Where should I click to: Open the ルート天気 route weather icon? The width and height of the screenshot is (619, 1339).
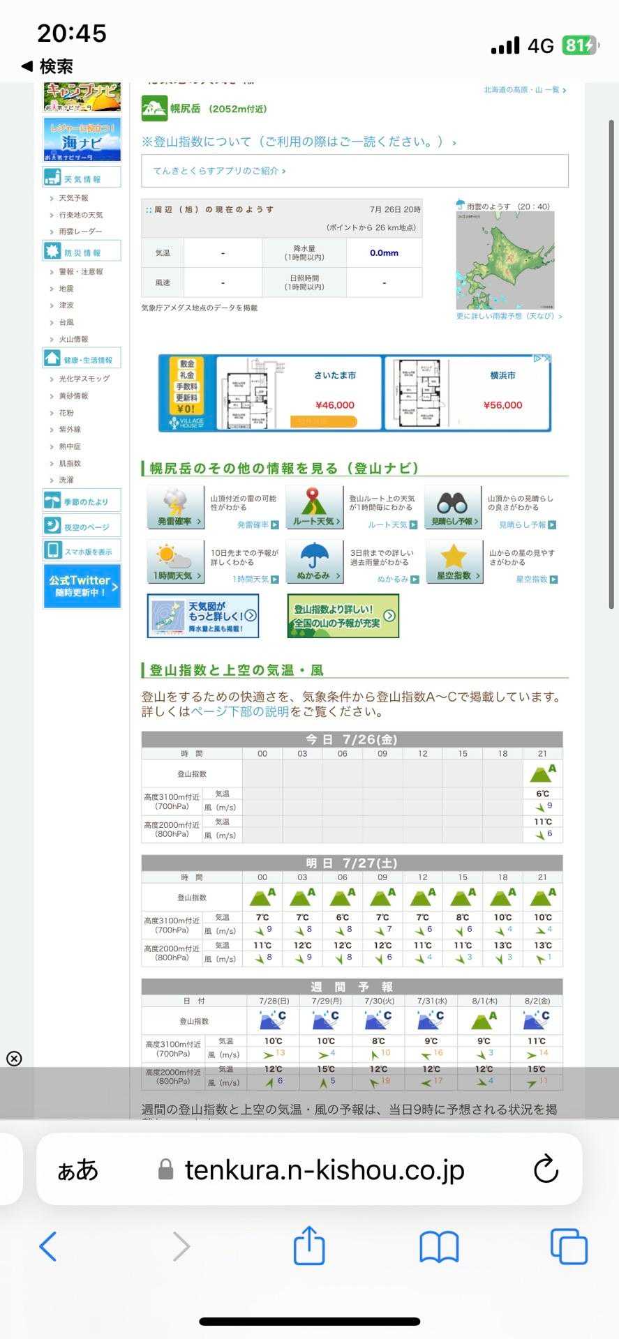(314, 506)
